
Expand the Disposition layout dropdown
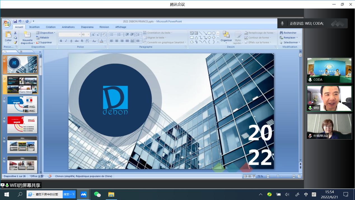(46, 33)
